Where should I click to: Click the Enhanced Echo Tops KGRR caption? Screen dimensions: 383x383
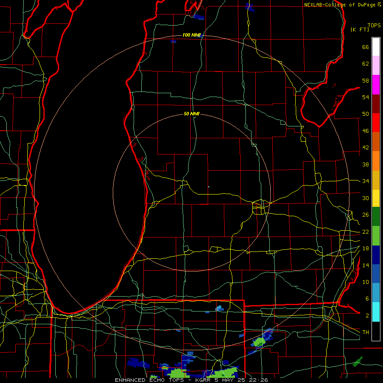point(191,380)
